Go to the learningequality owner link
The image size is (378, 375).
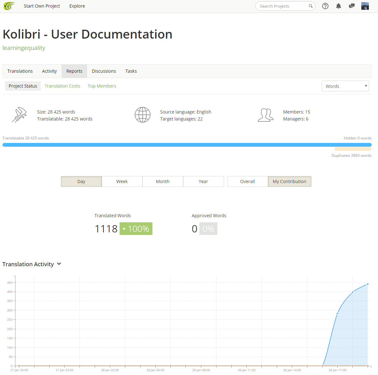[x=24, y=48]
